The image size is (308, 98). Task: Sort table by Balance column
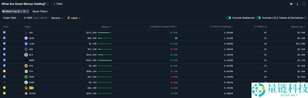coord(107,27)
